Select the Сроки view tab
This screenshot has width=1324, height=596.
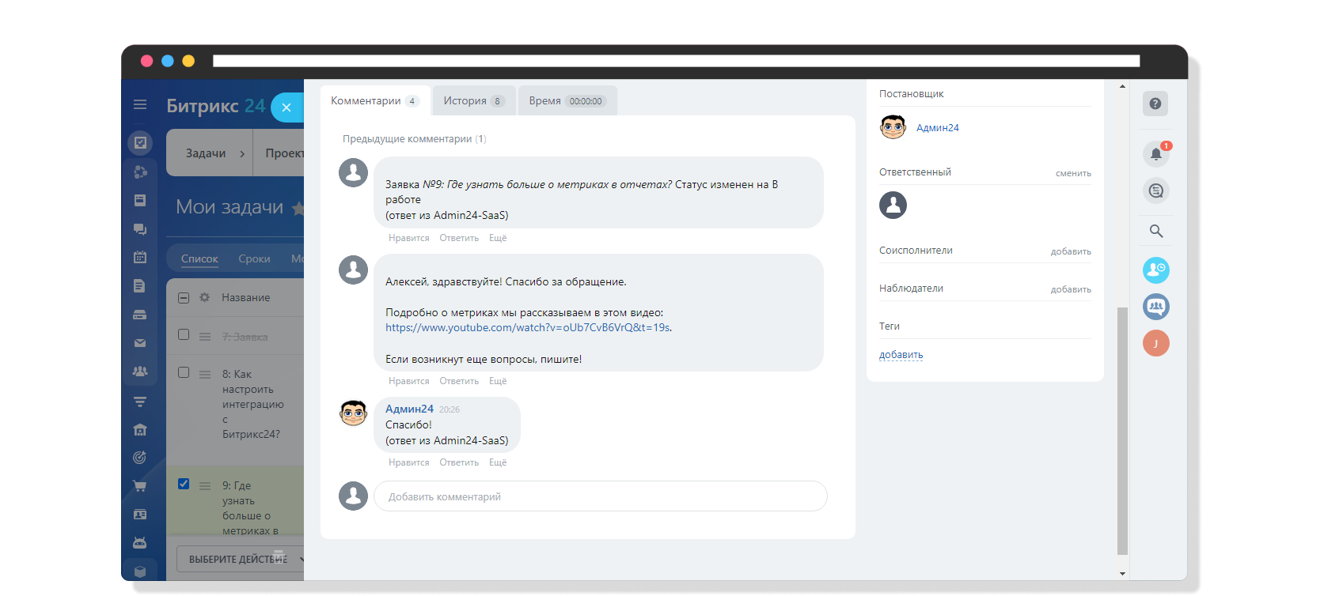254,258
